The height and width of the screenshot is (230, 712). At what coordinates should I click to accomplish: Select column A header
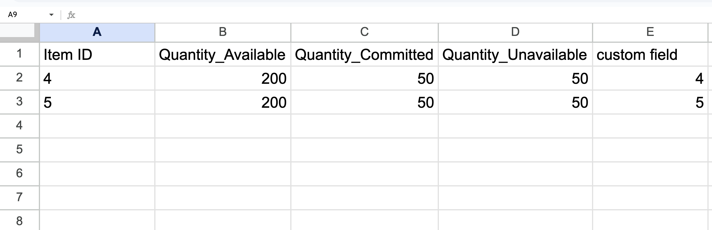[x=97, y=32]
